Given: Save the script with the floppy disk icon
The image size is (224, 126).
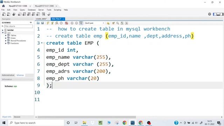Looking at the screenshot, I should point(42,23).
